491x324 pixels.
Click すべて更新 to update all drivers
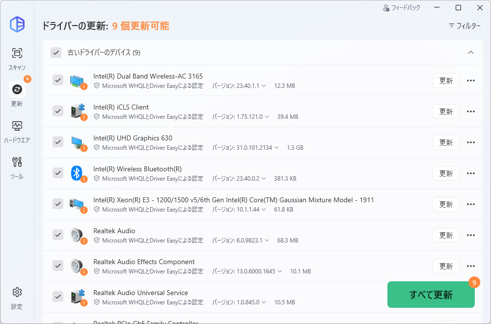coord(431,295)
